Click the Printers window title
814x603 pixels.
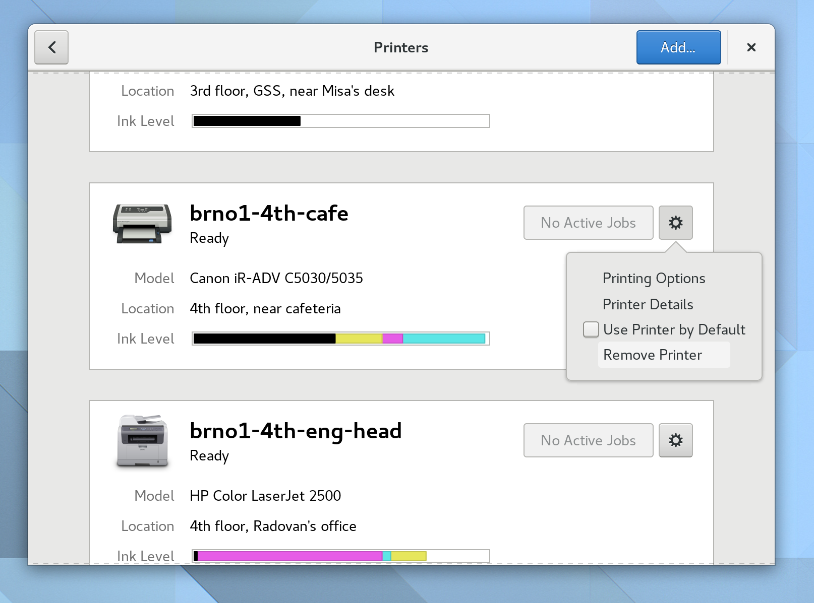401,47
